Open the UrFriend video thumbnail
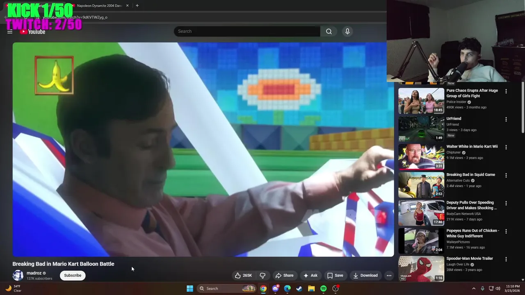The width and height of the screenshot is (525, 295). pos(421,129)
